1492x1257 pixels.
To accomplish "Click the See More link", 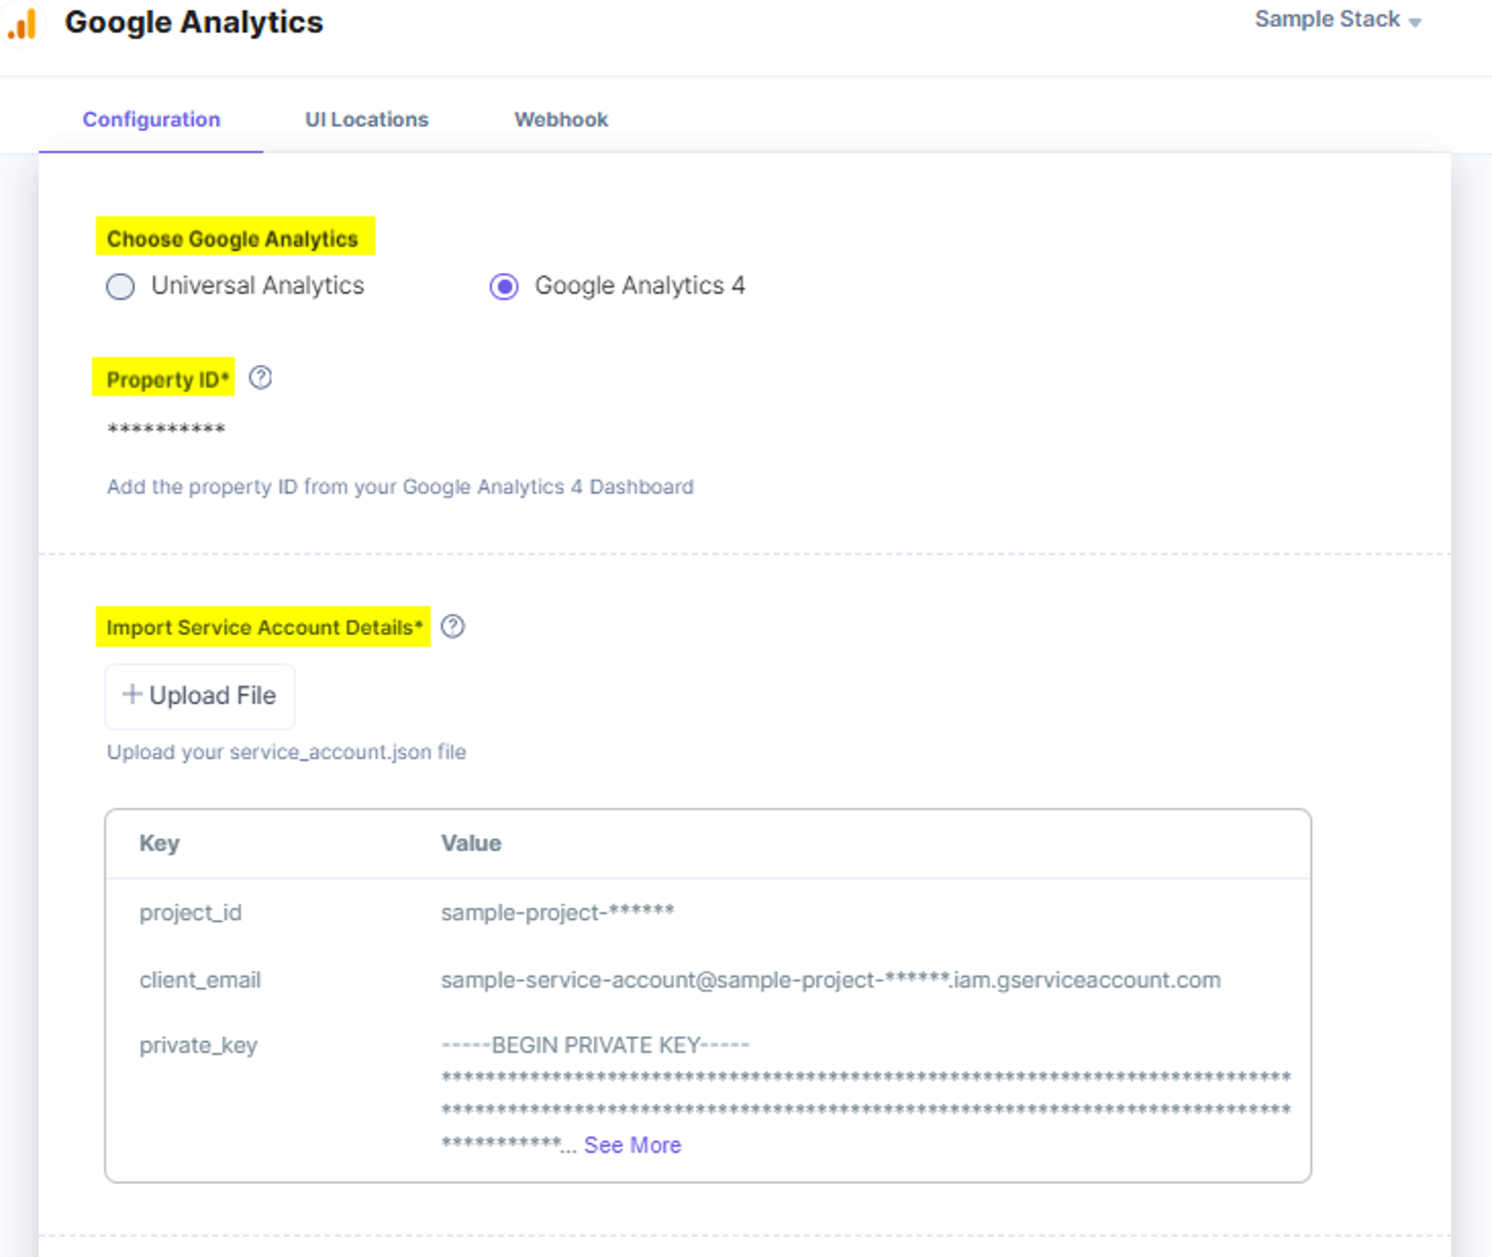I will [633, 1145].
